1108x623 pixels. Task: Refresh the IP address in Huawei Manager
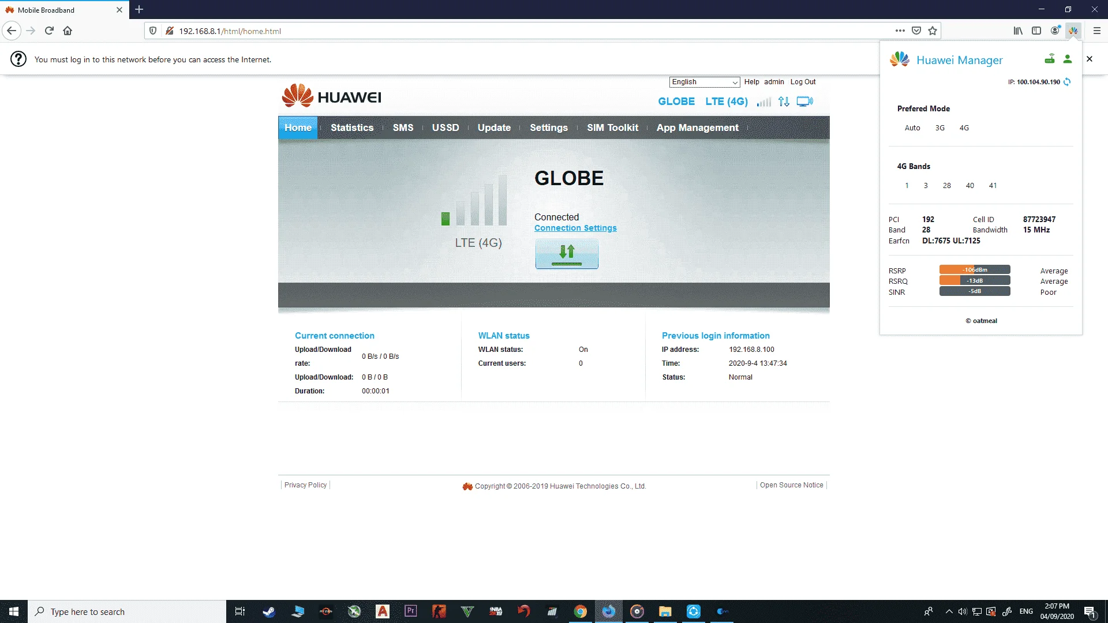click(1067, 82)
